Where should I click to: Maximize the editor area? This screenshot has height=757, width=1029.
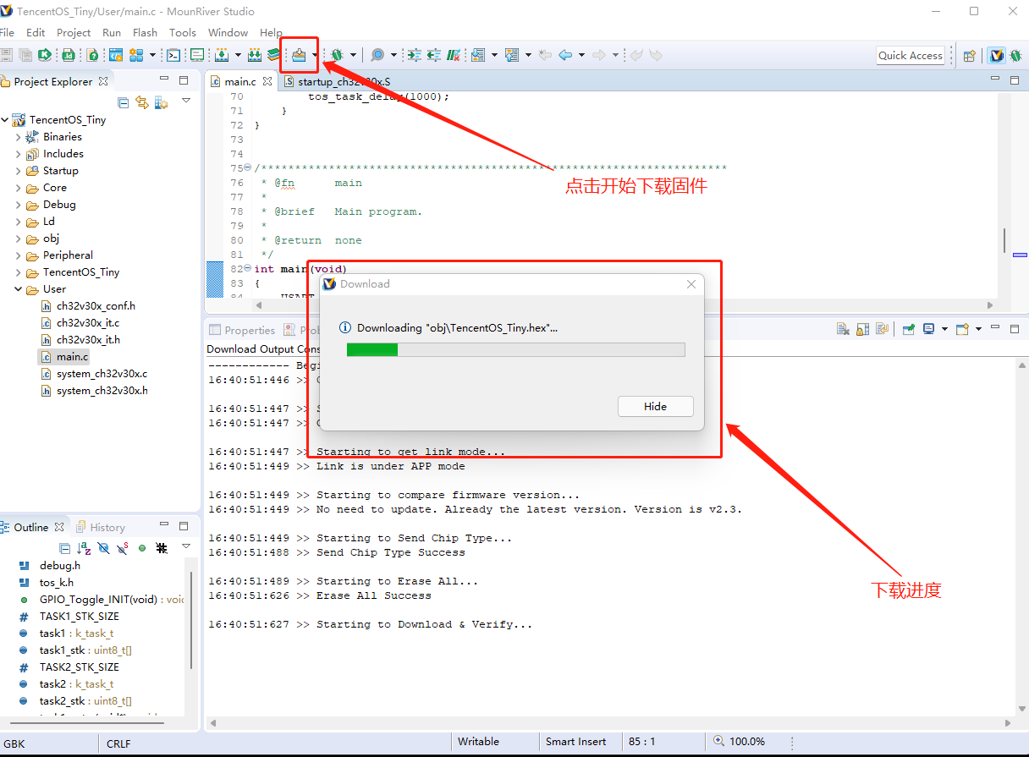pyautogui.click(x=1015, y=80)
